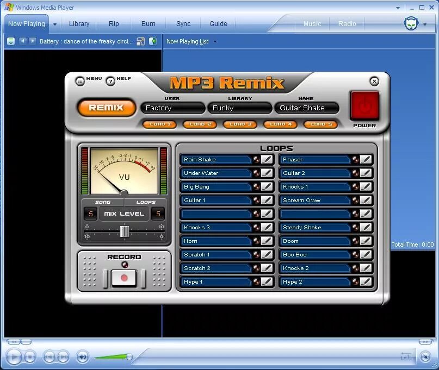Adjust the green volume slider
Viewport: 439px width, 370px height.
(x=113, y=356)
